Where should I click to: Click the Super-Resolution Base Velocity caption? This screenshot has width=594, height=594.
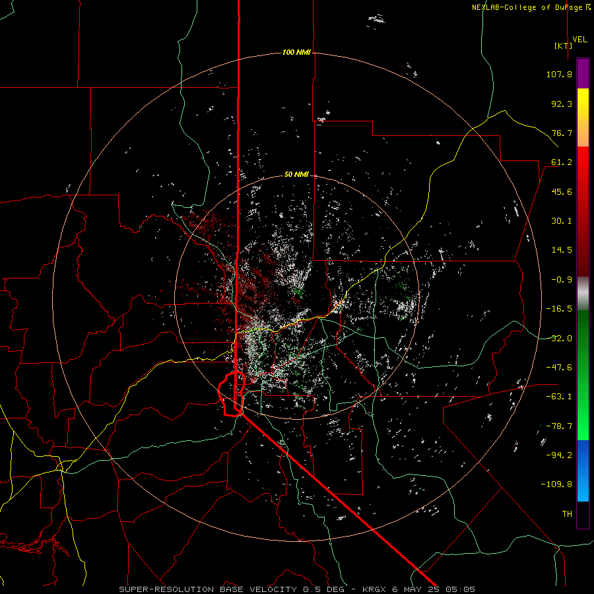(x=296, y=589)
